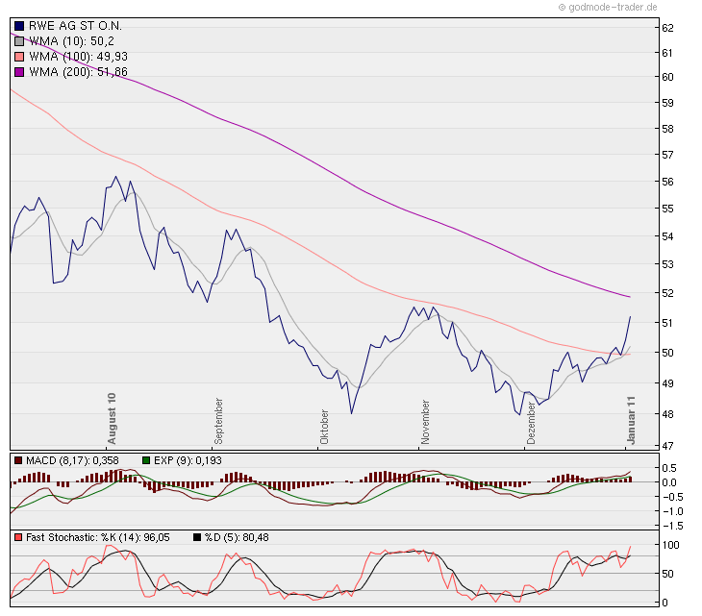The width and height of the screenshot is (702, 616).
Task: Click the Januar 11 date axis label
Action: point(632,419)
